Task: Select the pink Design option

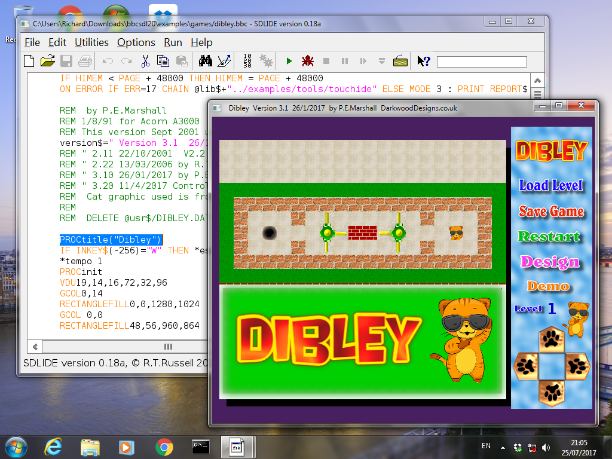Action: coord(550,262)
